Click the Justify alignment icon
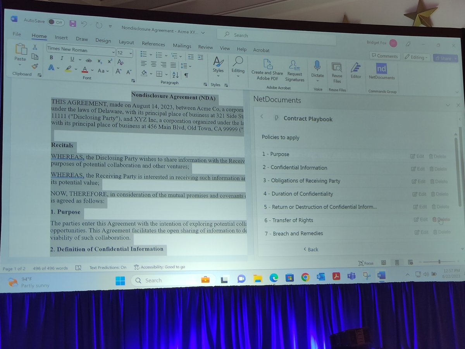The width and height of the screenshot is (465, 349). pyautogui.click(x=173, y=65)
